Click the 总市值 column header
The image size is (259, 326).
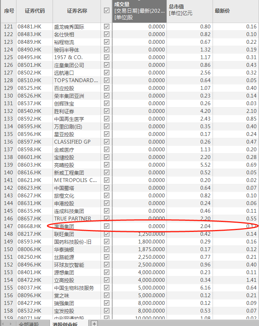pos(190,11)
